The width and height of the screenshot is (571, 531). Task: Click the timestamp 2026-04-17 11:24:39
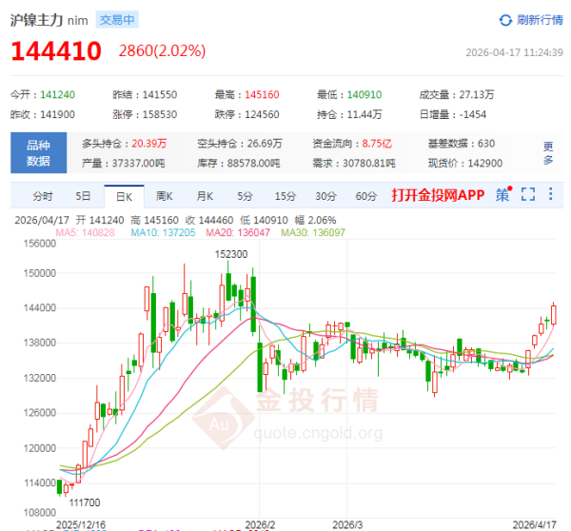pyautogui.click(x=514, y=52)
